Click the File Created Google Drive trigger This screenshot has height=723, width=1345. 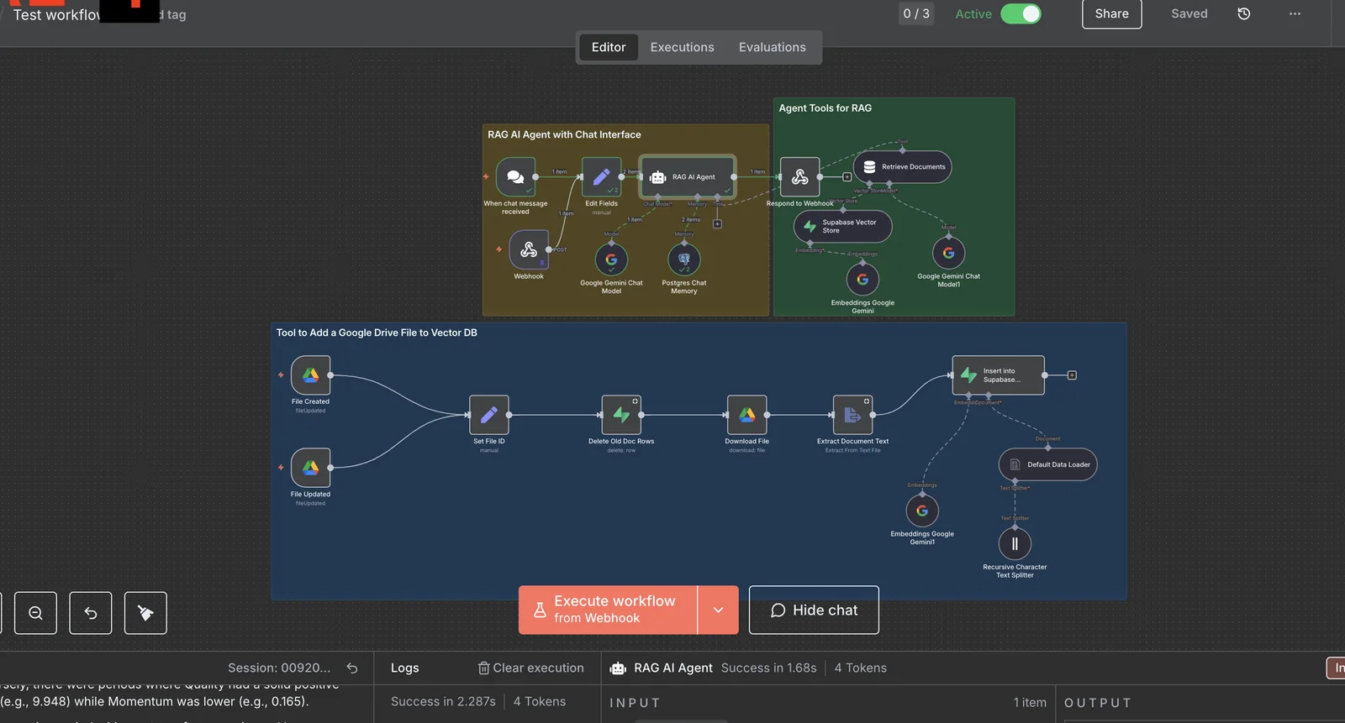310,375
